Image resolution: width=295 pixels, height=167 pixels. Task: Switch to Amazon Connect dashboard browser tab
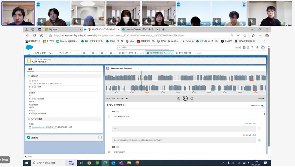point(140,30)
